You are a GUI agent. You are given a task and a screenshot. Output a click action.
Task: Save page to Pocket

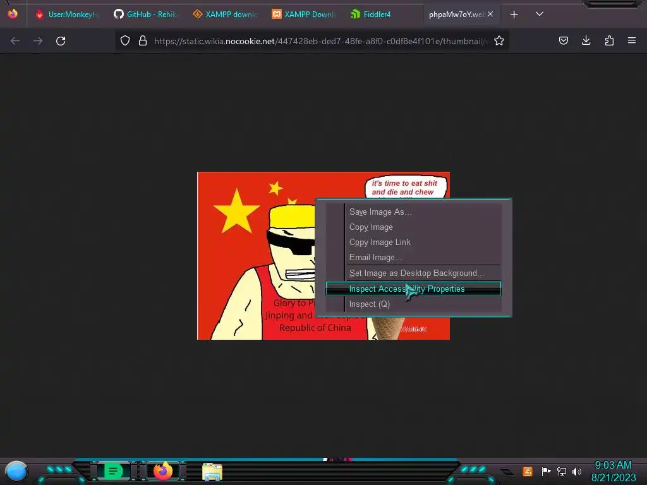tap(563, 40)
